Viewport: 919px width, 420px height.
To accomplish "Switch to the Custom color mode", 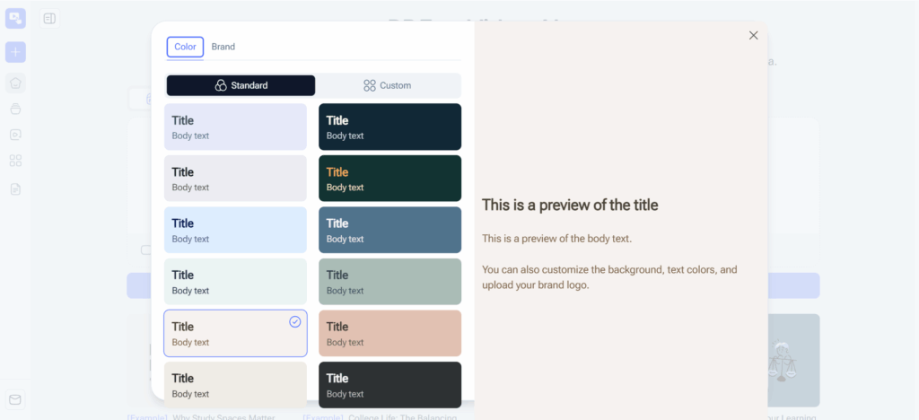I will [388, 85].
